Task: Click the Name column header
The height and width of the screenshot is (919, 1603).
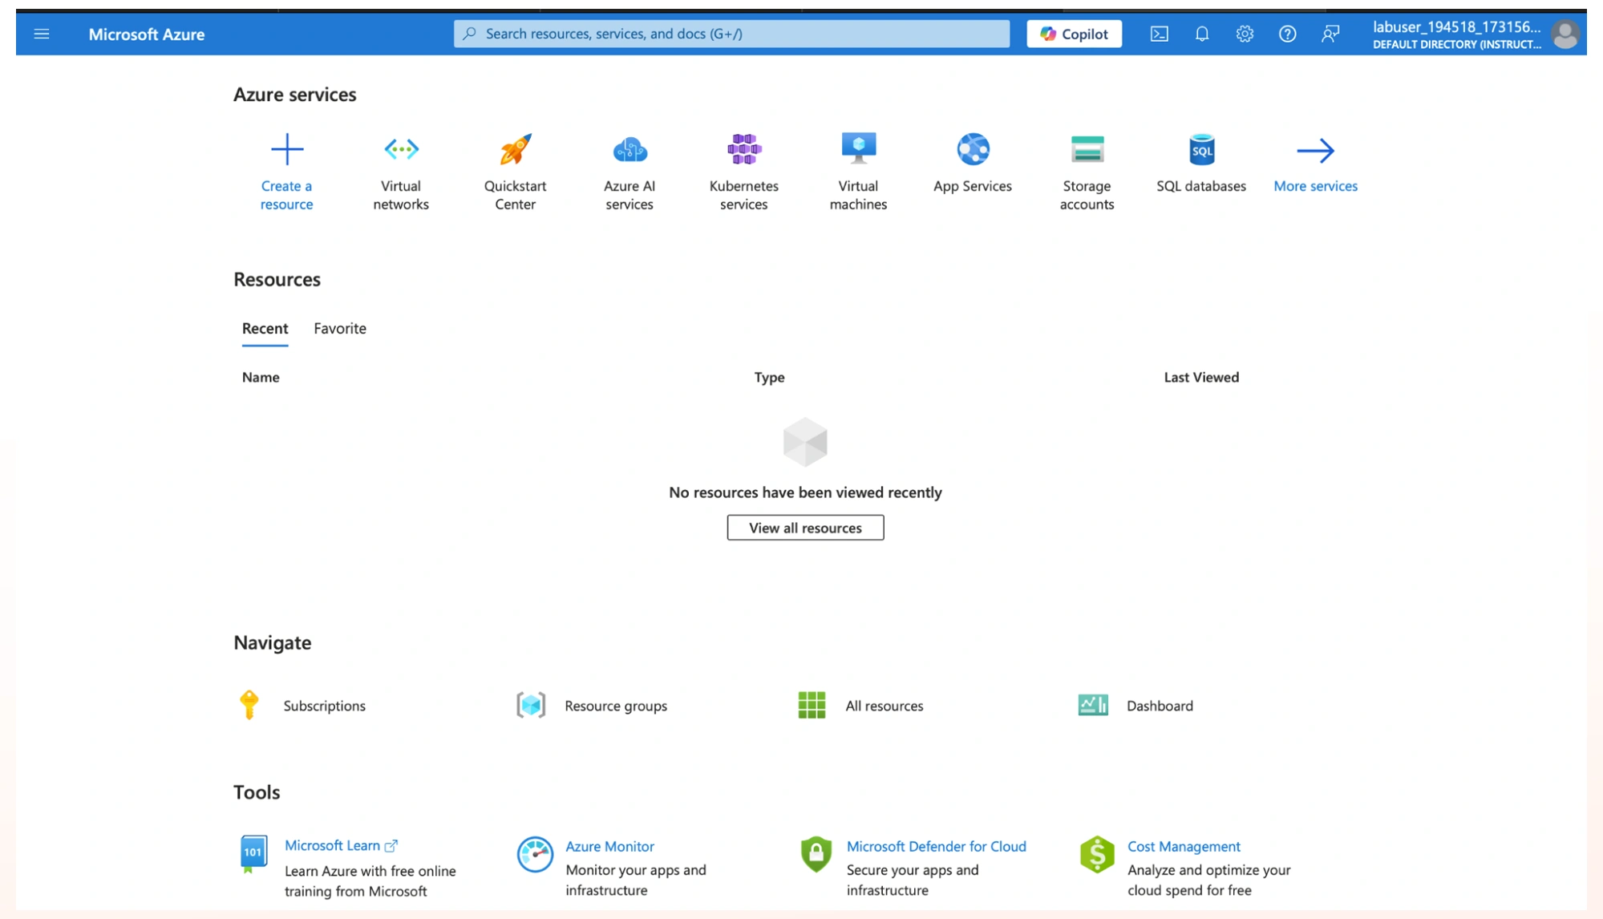Action: coord(261,377)
